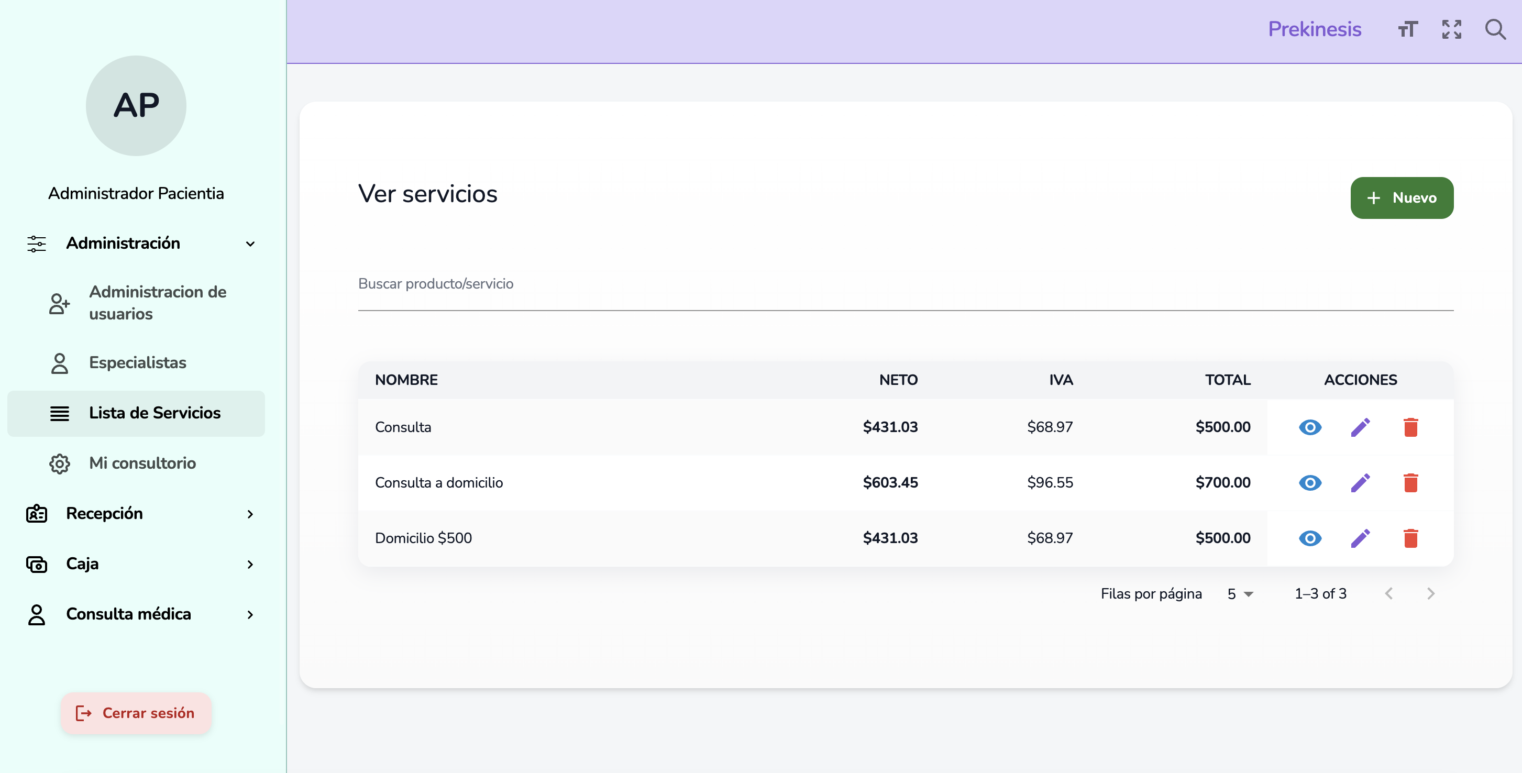Image resolution: width=1522 pixels, height=773 pixels.
Task: Click the Recepción sidebar icon
Action: [x=36, y=514]
